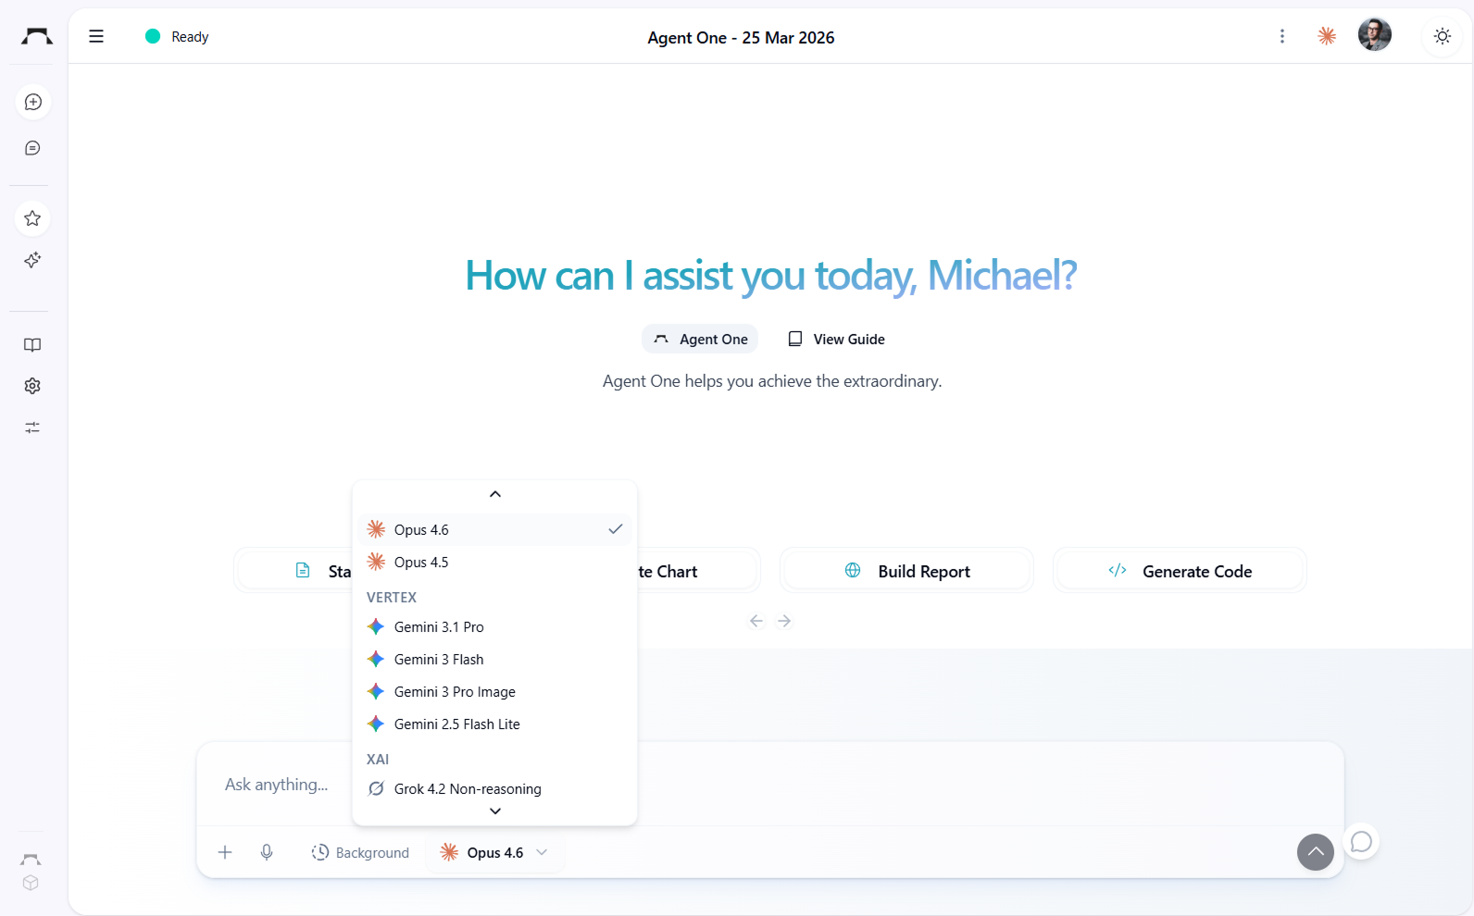Viewport: 1474px width, 916px height.
Task: Open the three-dot options menu
Action: point(1282,36)
